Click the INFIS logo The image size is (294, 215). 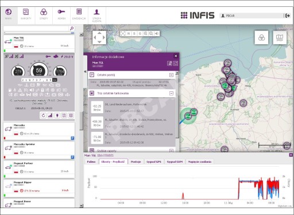click(x=198, y=16)
